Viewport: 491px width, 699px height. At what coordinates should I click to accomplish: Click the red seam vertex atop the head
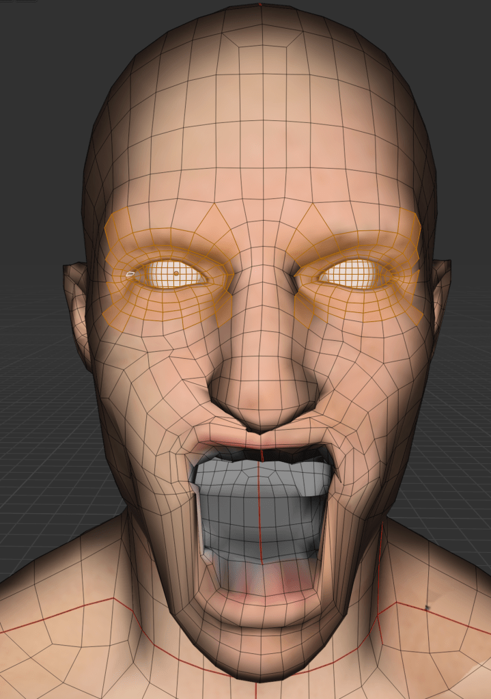coord(259,5)
